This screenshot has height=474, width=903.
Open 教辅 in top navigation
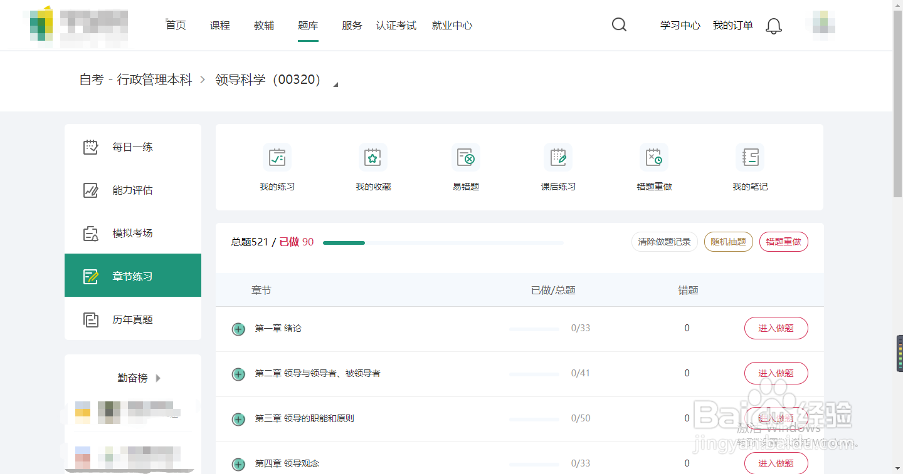(264, 25)
